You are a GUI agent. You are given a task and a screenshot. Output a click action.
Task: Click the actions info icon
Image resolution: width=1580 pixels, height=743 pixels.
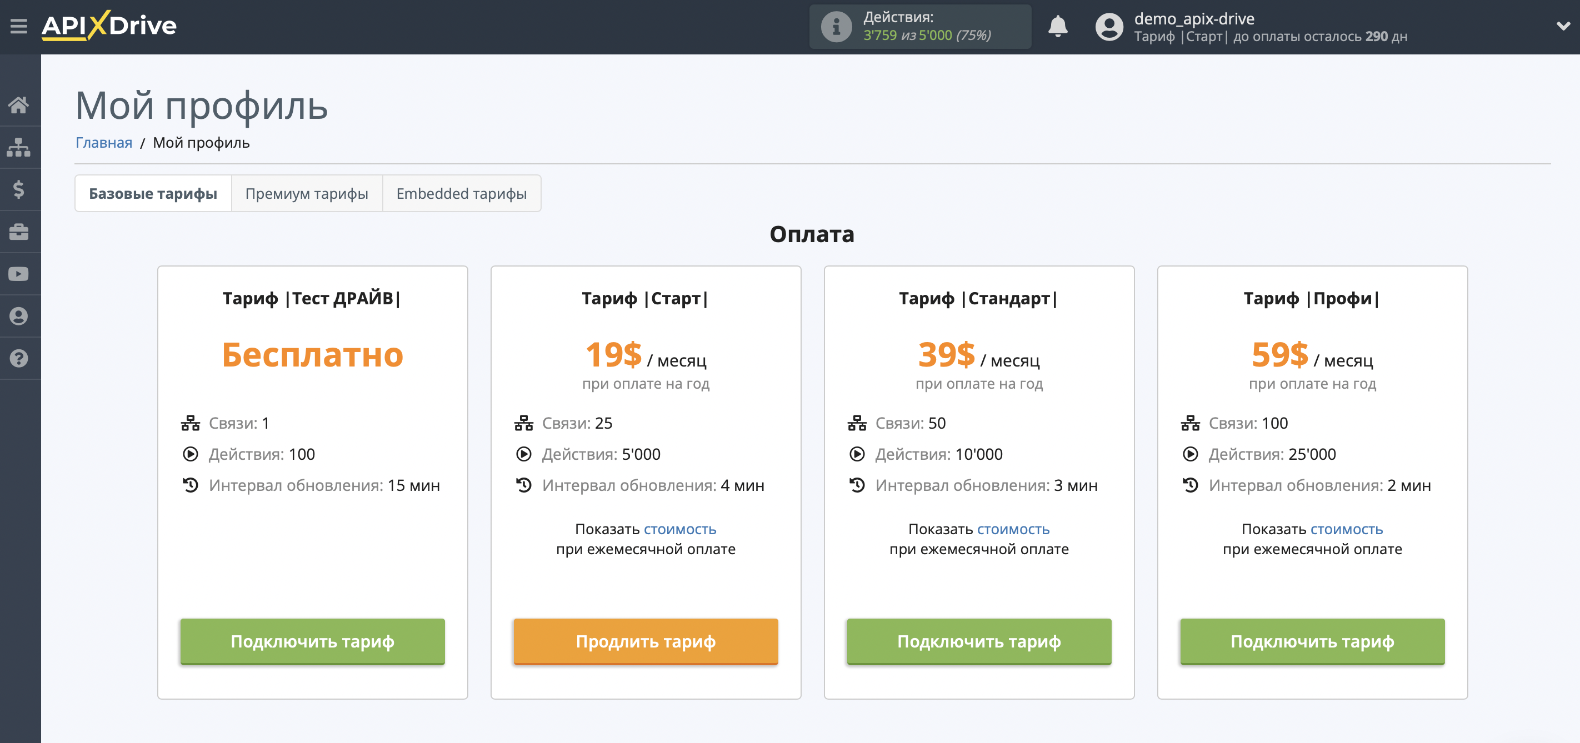836,26
